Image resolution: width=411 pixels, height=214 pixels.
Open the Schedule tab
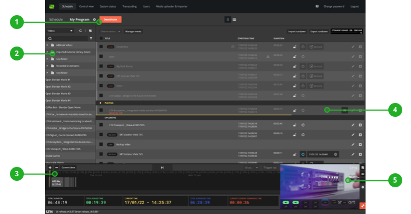pyautogui.click(x=68, y=6)
